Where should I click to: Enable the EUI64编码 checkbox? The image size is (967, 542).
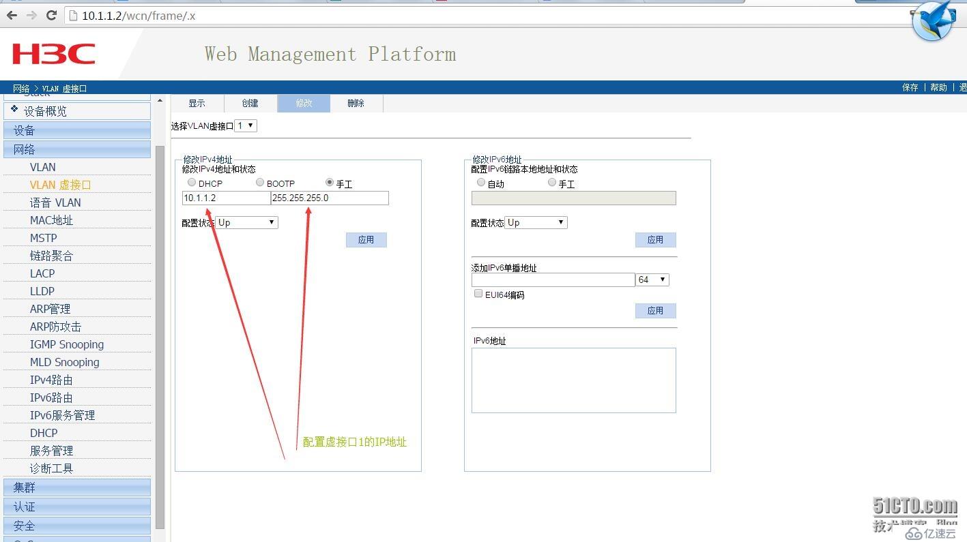478,294
